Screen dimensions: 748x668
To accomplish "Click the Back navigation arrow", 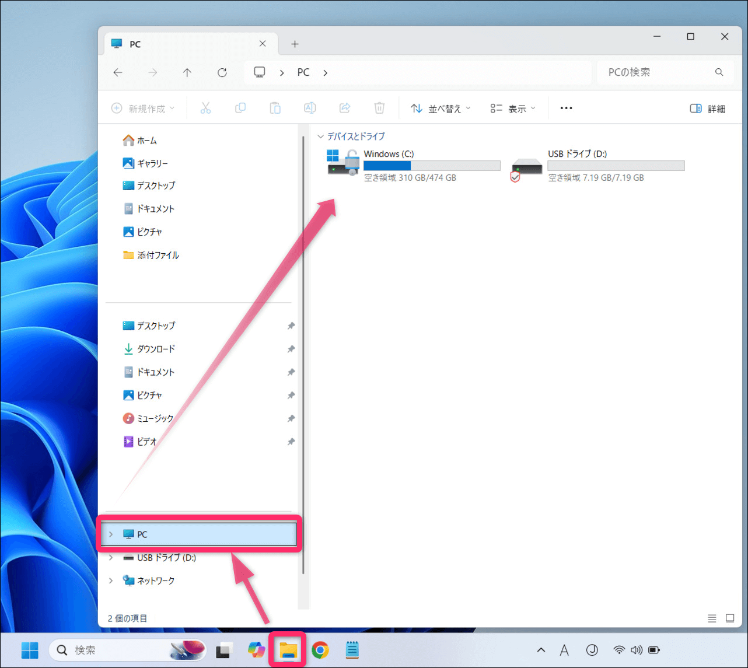I will tap(118, 72).
